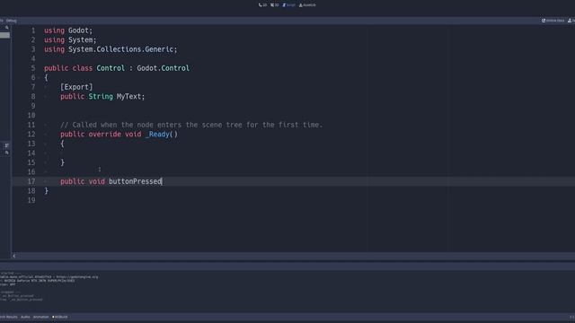Click closing brace on line 18

click(46, 191)
